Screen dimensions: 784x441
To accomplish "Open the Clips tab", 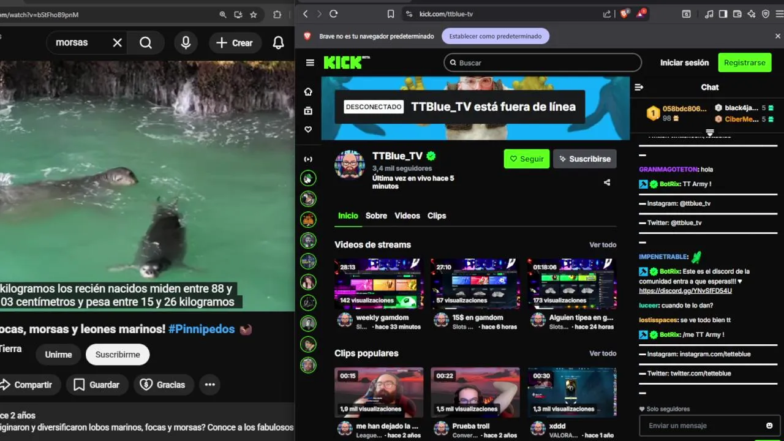I will click(437, 216).
